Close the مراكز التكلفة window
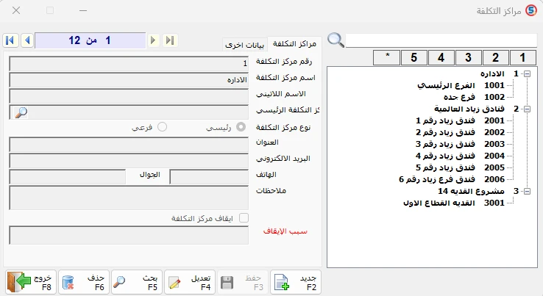Image resolution: width=543 pixels, height=296 pixels. point(16,11)
